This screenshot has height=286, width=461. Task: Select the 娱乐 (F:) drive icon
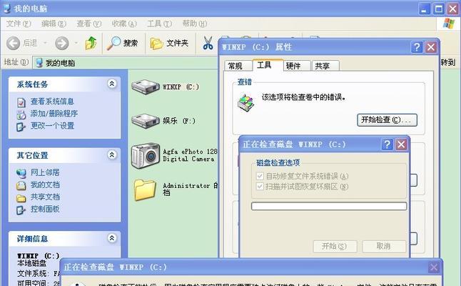146,121
